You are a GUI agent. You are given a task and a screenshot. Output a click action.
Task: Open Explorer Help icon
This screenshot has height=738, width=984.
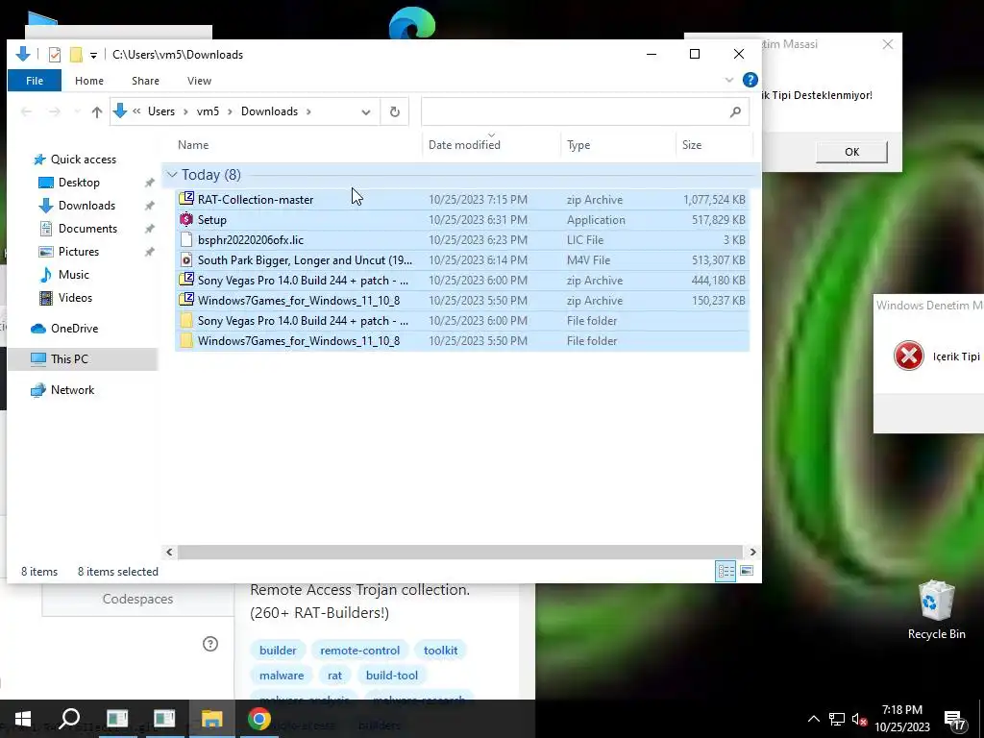(750, 80)
